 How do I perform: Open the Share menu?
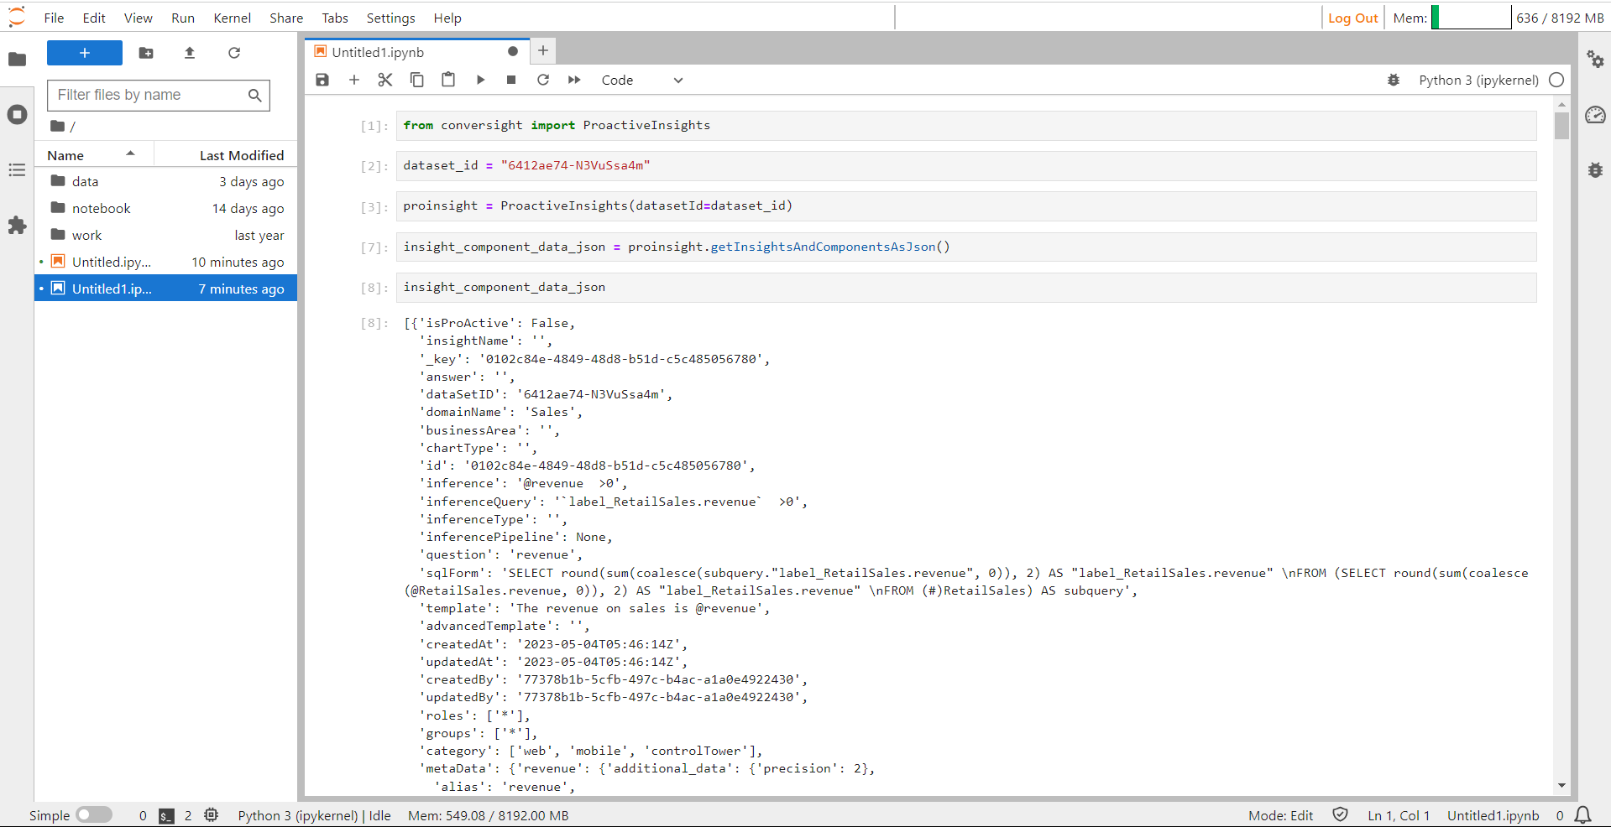tap(286, 18)
